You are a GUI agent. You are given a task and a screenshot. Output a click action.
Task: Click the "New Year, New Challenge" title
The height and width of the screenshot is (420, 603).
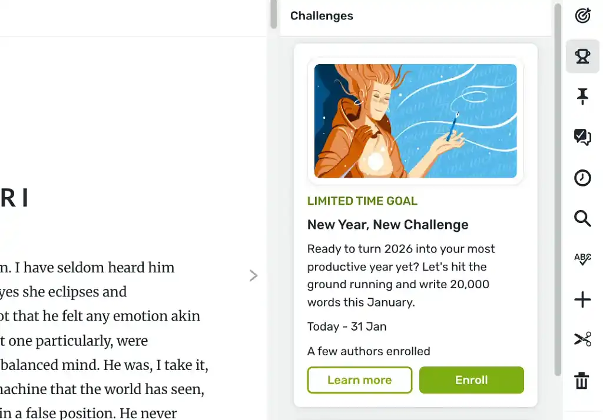pyautogui.click(x=387, y=225)
